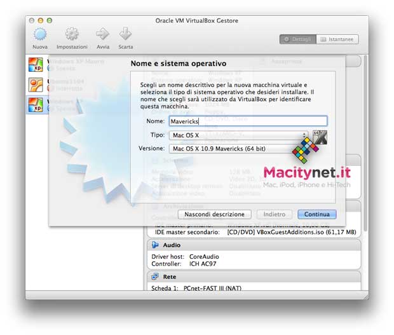Select the Ubuntu virtual machine icon

tap(36, 85)
